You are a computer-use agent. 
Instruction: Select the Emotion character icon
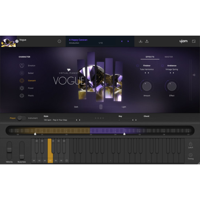pyautogui.click(x=22, y=65)
